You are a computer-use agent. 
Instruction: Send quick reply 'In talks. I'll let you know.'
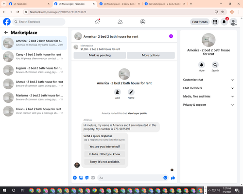104,154
